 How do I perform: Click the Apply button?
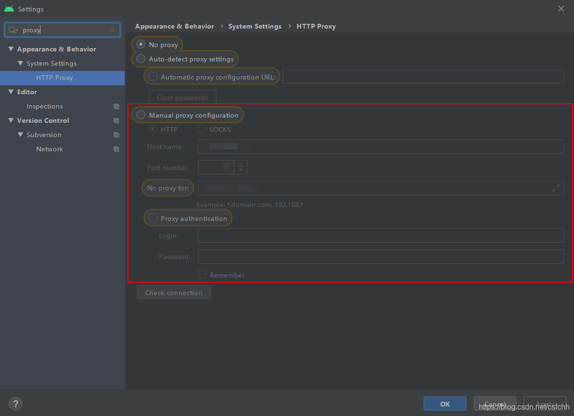click(545, 404)
